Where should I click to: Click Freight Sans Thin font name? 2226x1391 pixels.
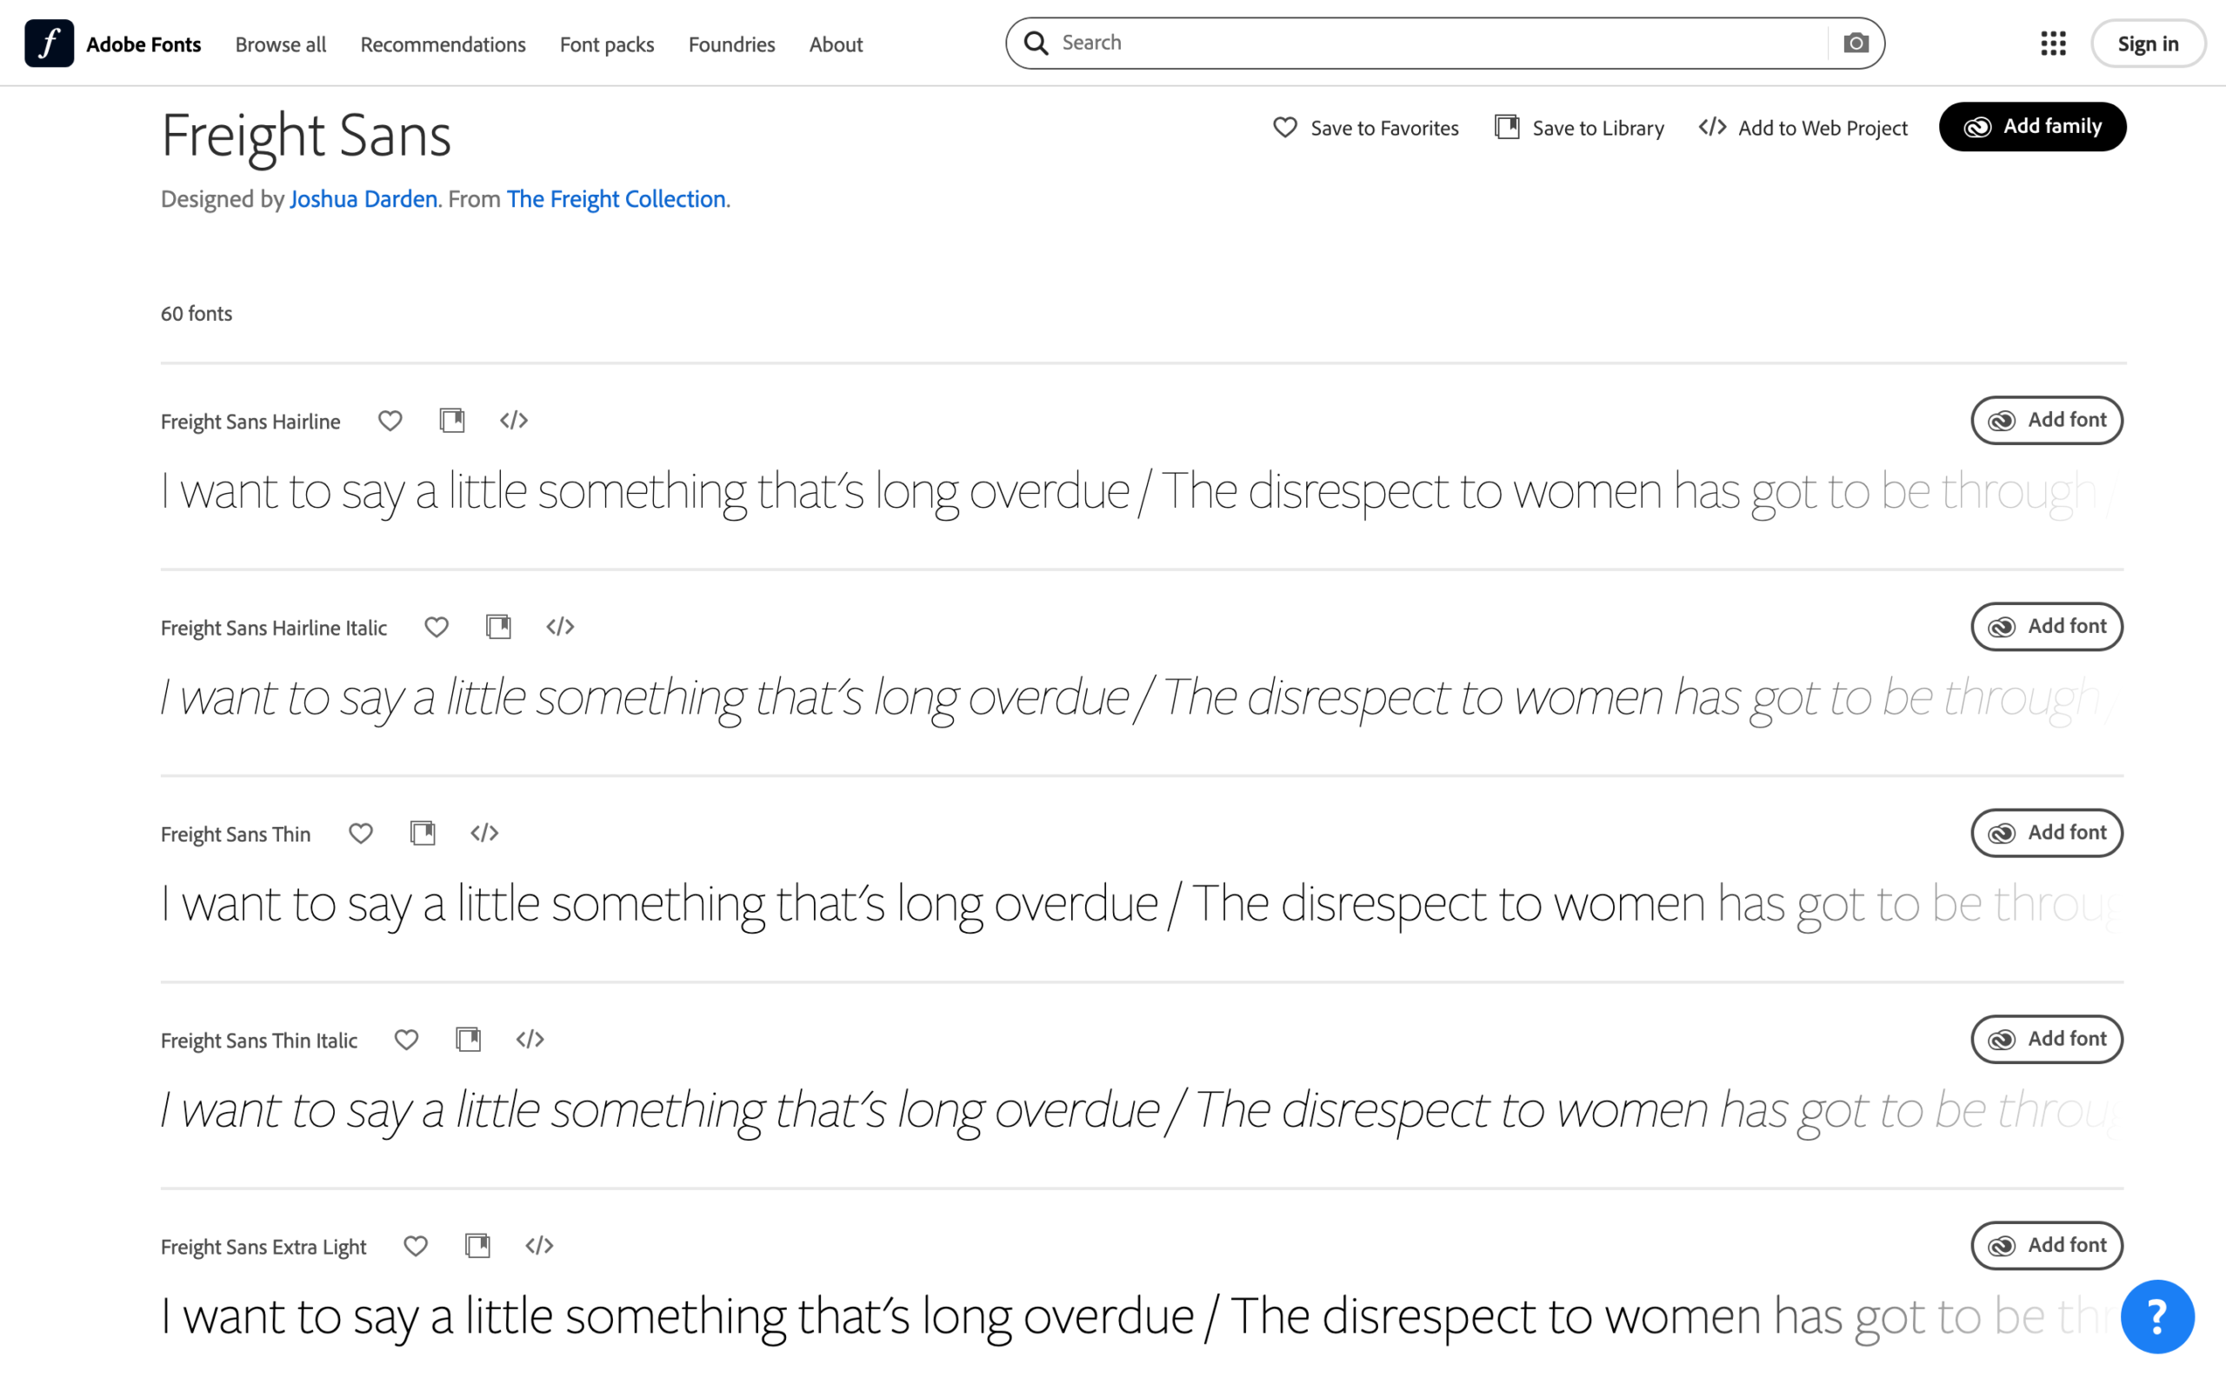tap(236, 834)
